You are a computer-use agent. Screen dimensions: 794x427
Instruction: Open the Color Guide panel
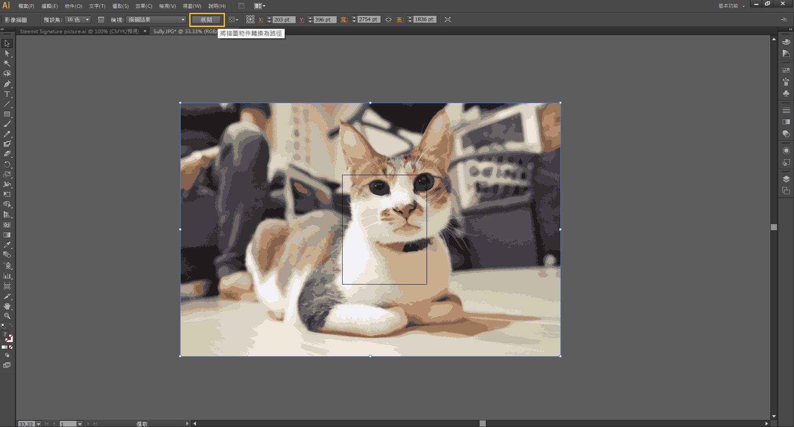786,53
